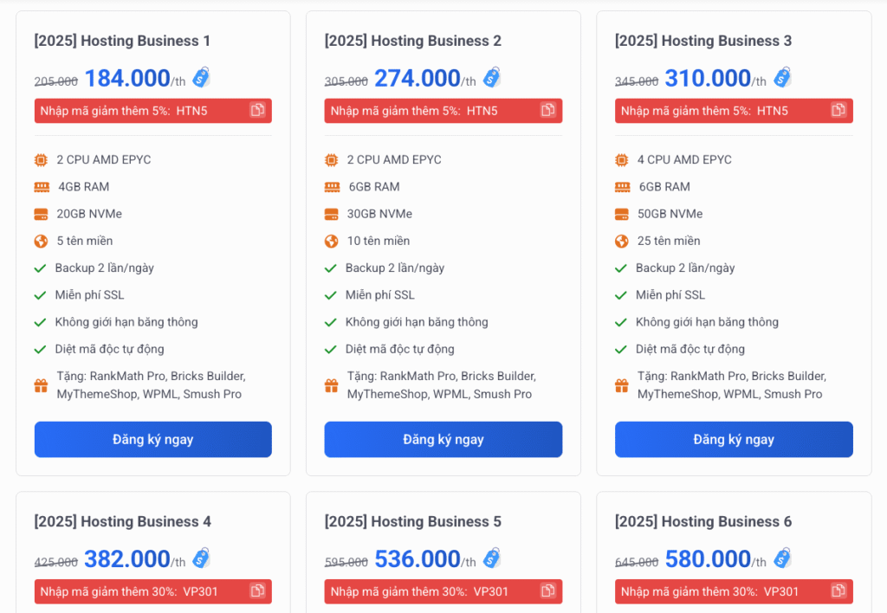
Task: Copy HTN5 code in Hosting Business 2
Action: tap(547, 110)
